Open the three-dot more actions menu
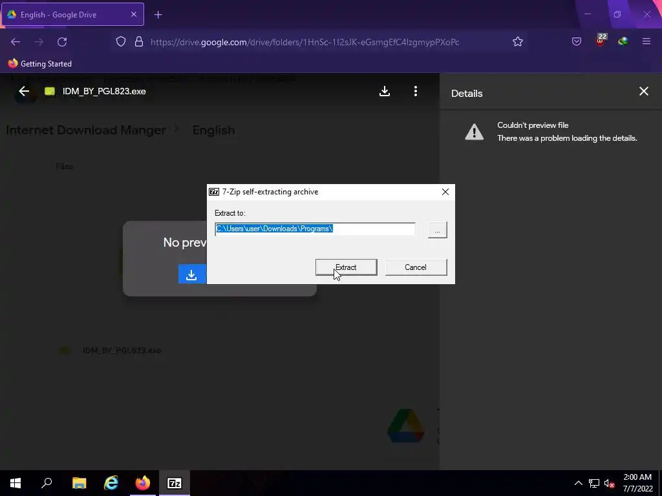The width and height of the screenshot is (662, 496). [416, 92]
